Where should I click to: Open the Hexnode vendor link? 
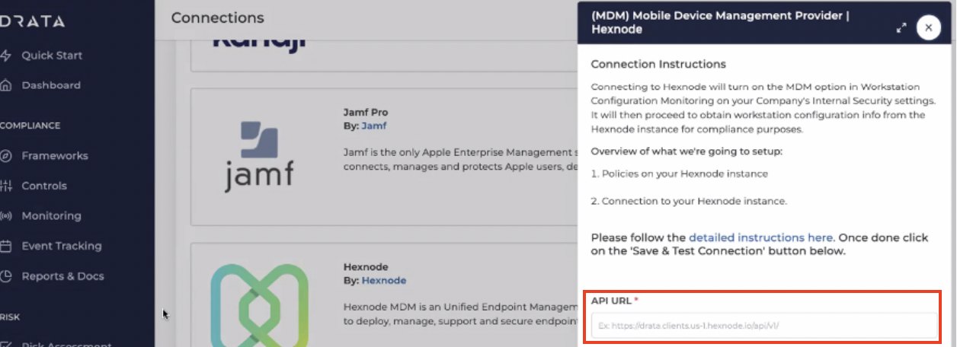(x=383, y=280)
